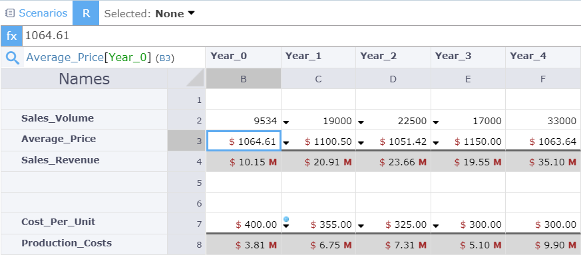Open dropdown arrow in Cost_Per_Unit Year_1 cell
The height and width of the screenshot is (255, 581).
[286, 226]
